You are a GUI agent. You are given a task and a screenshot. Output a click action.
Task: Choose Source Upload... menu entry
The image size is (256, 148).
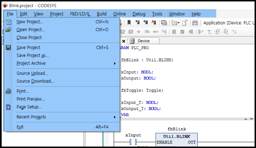tap(62, 73)
